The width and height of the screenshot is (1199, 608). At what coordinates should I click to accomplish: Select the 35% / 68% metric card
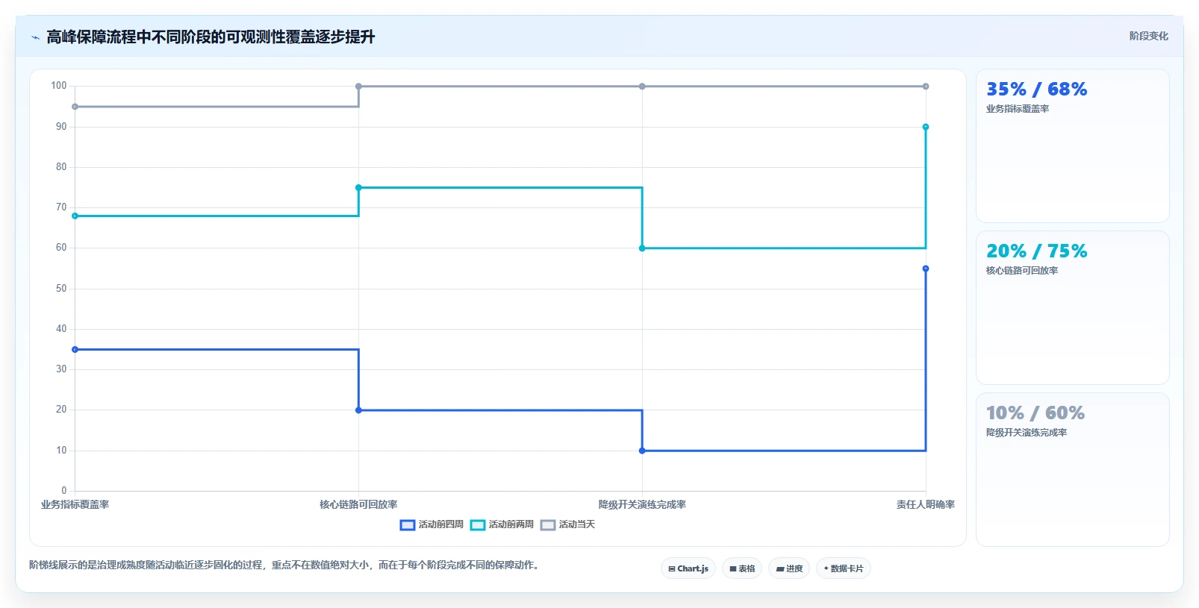click(x=1073, y=145)
